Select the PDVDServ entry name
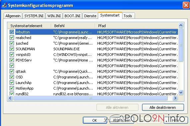This screenshot has width=190, height=126. [x=24, y=60]
